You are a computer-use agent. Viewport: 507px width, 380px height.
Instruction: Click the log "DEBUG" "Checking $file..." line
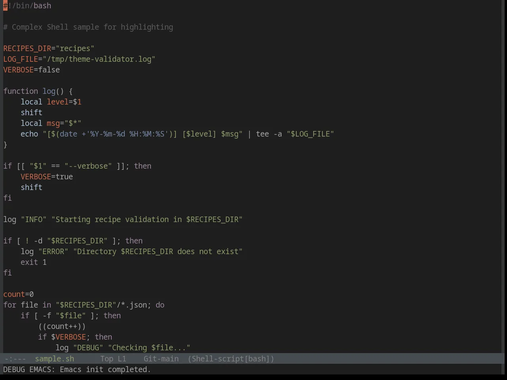coord(123,348)
